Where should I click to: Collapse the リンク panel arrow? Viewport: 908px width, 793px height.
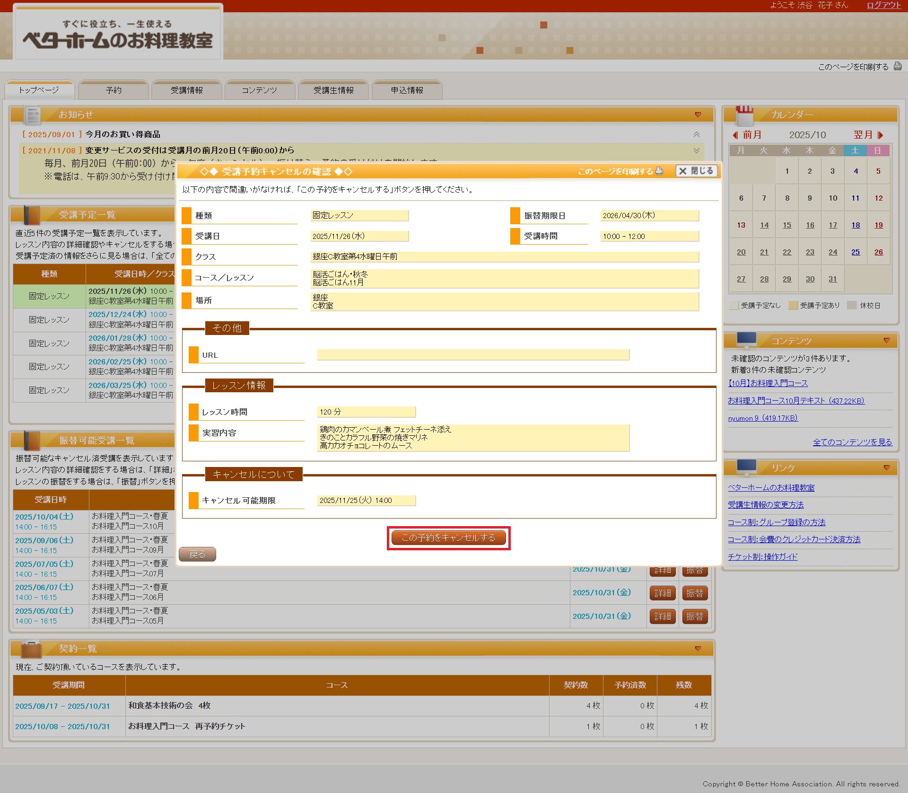pyautogui.click(x=886, y=467)
